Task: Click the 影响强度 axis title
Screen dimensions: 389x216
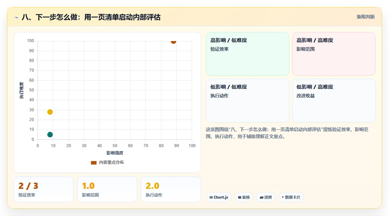Action: [x=115, y=153]
